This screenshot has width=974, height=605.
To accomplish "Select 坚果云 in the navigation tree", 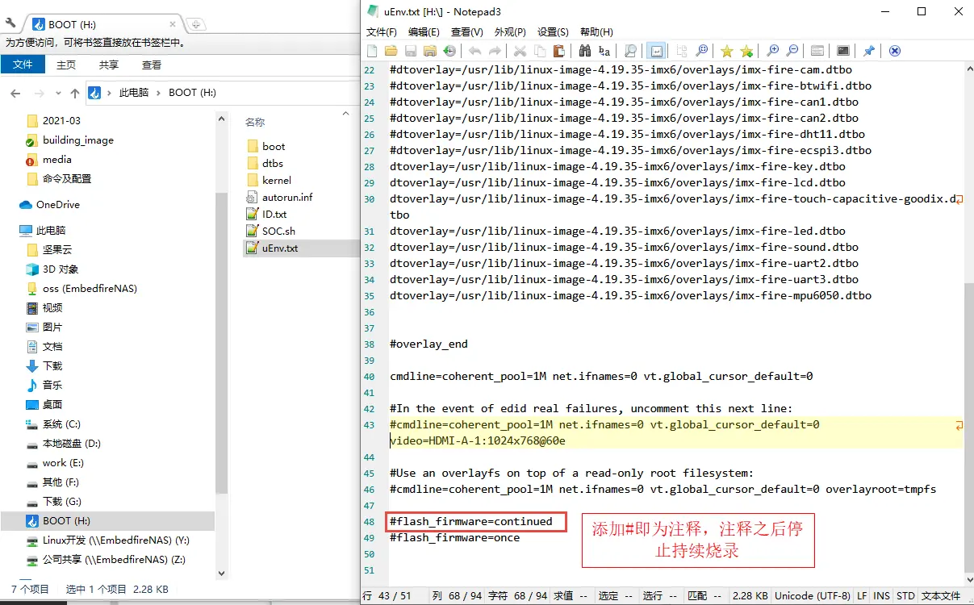I will (57, 250).
